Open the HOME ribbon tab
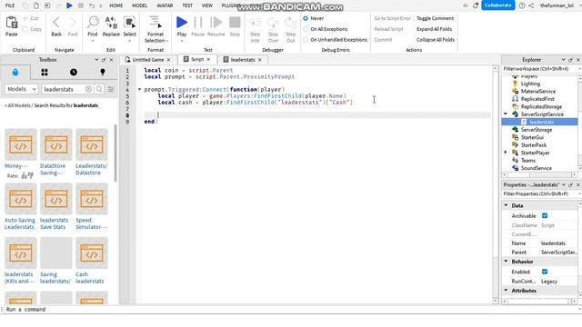Screen dimensions: 582x327 tap(115, 5)
